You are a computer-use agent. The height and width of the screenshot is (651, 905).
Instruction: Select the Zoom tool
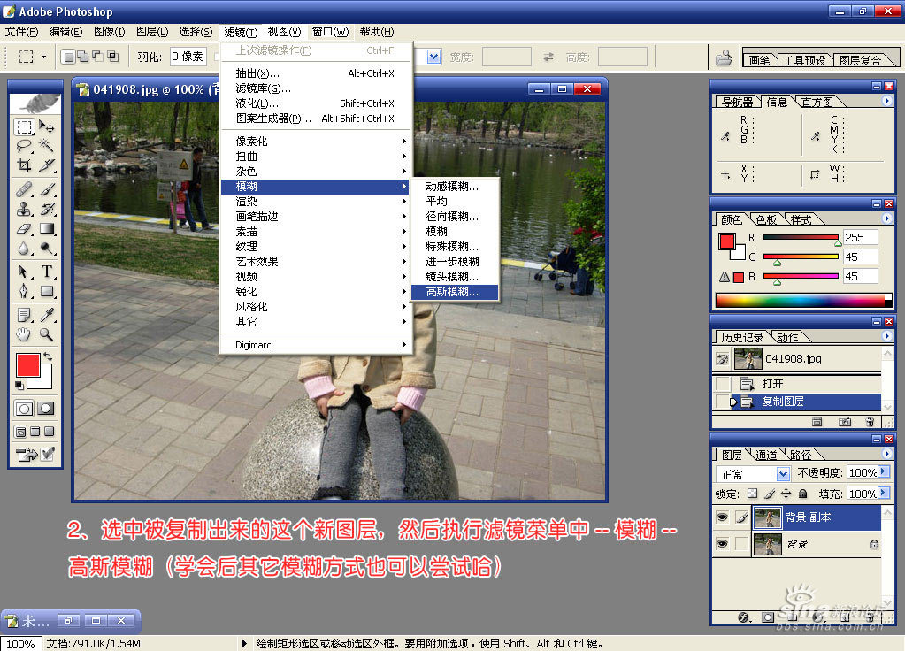(47, 334)
